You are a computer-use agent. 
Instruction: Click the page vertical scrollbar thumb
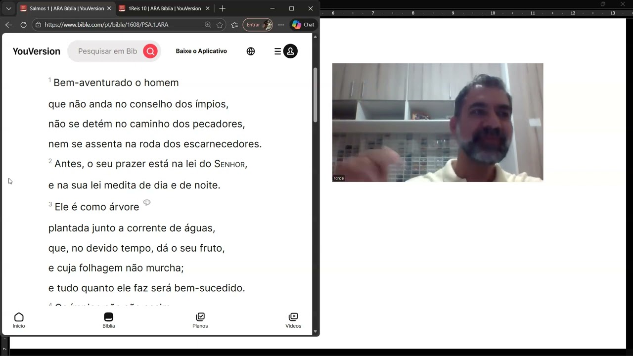(x=316, y=94)
